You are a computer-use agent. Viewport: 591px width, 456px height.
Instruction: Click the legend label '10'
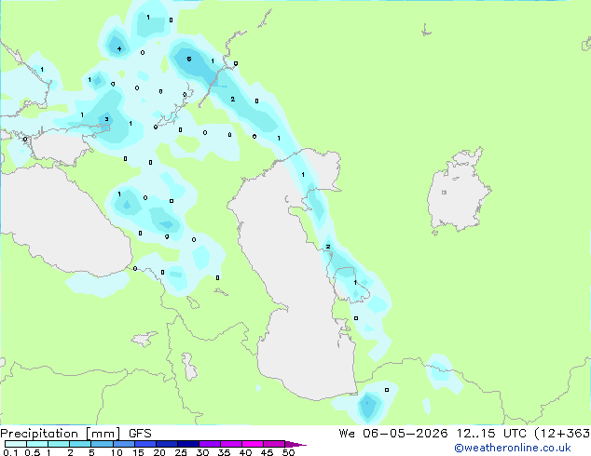click(x=117, y=452)
